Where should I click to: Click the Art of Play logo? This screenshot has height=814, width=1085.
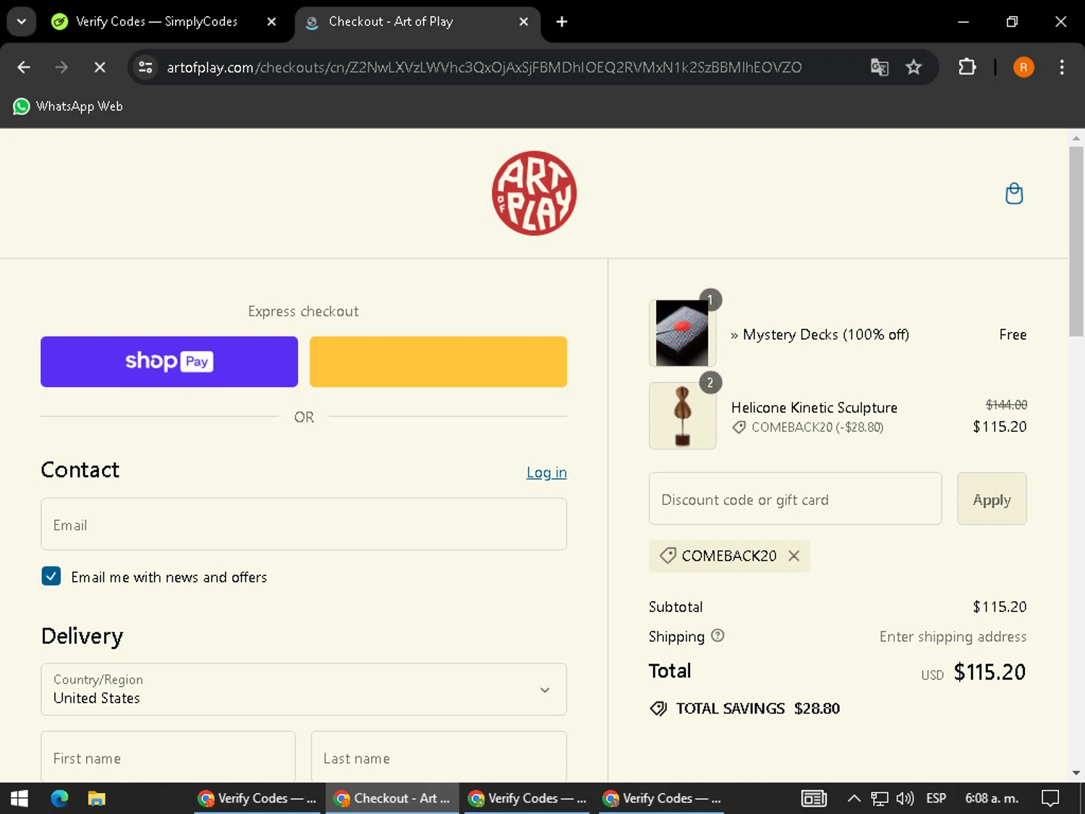[535, 193]
